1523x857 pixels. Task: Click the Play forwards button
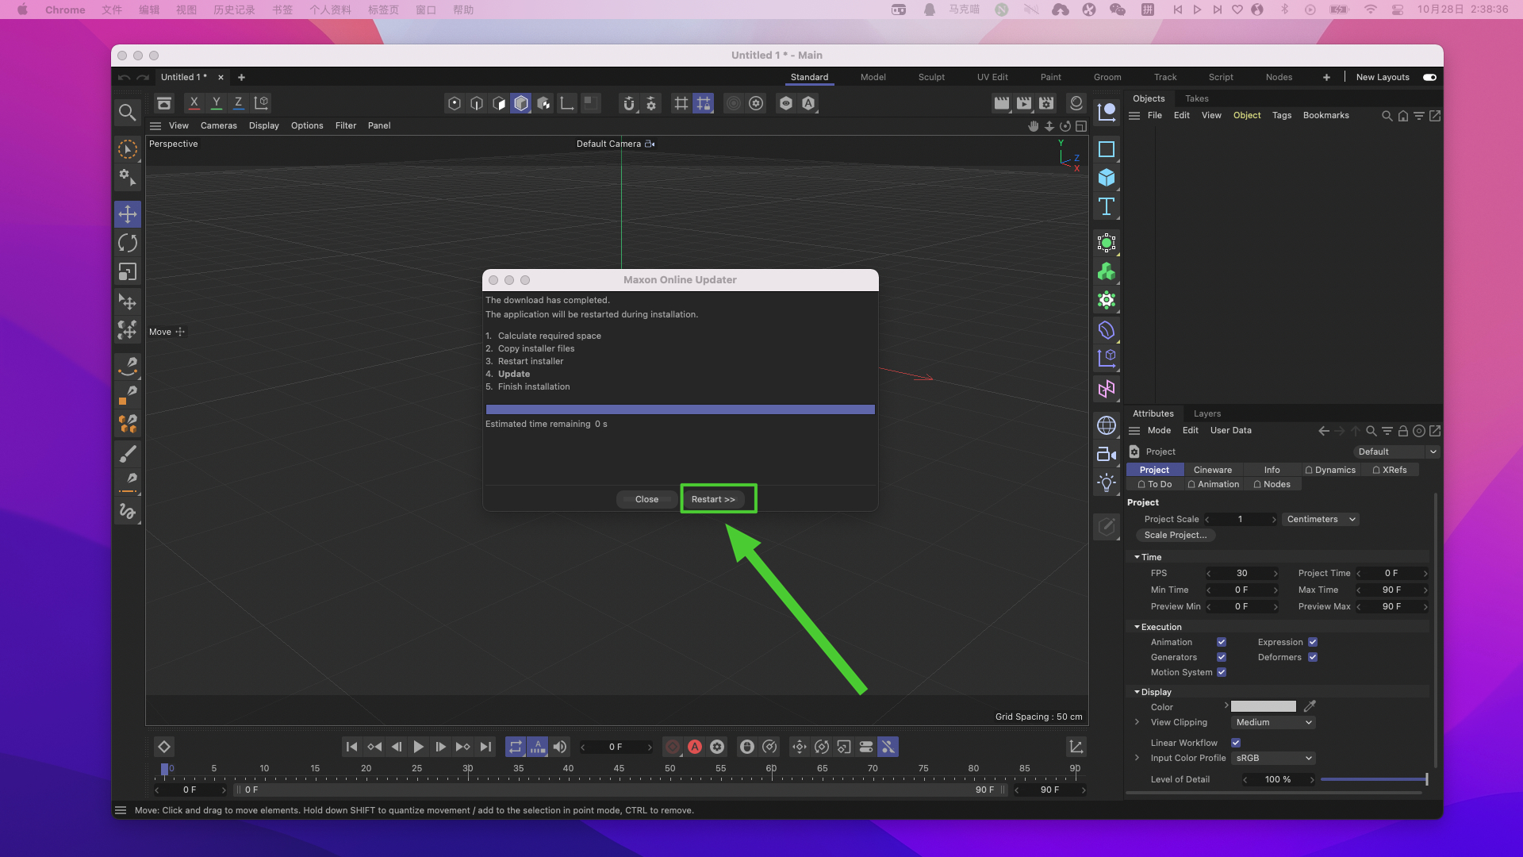(418, 747)
